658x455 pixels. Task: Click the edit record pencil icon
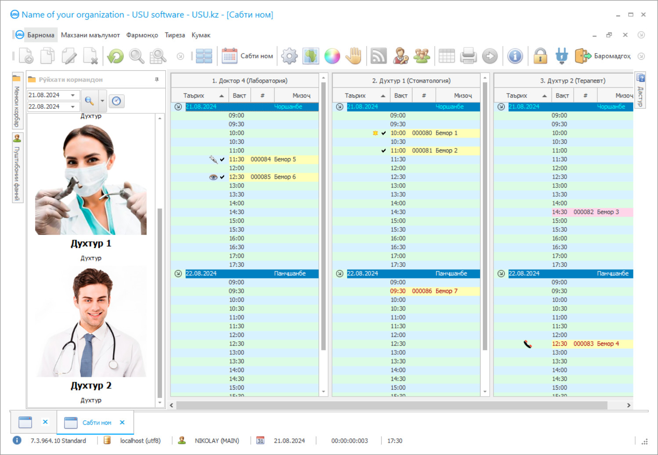click(69, 56)
